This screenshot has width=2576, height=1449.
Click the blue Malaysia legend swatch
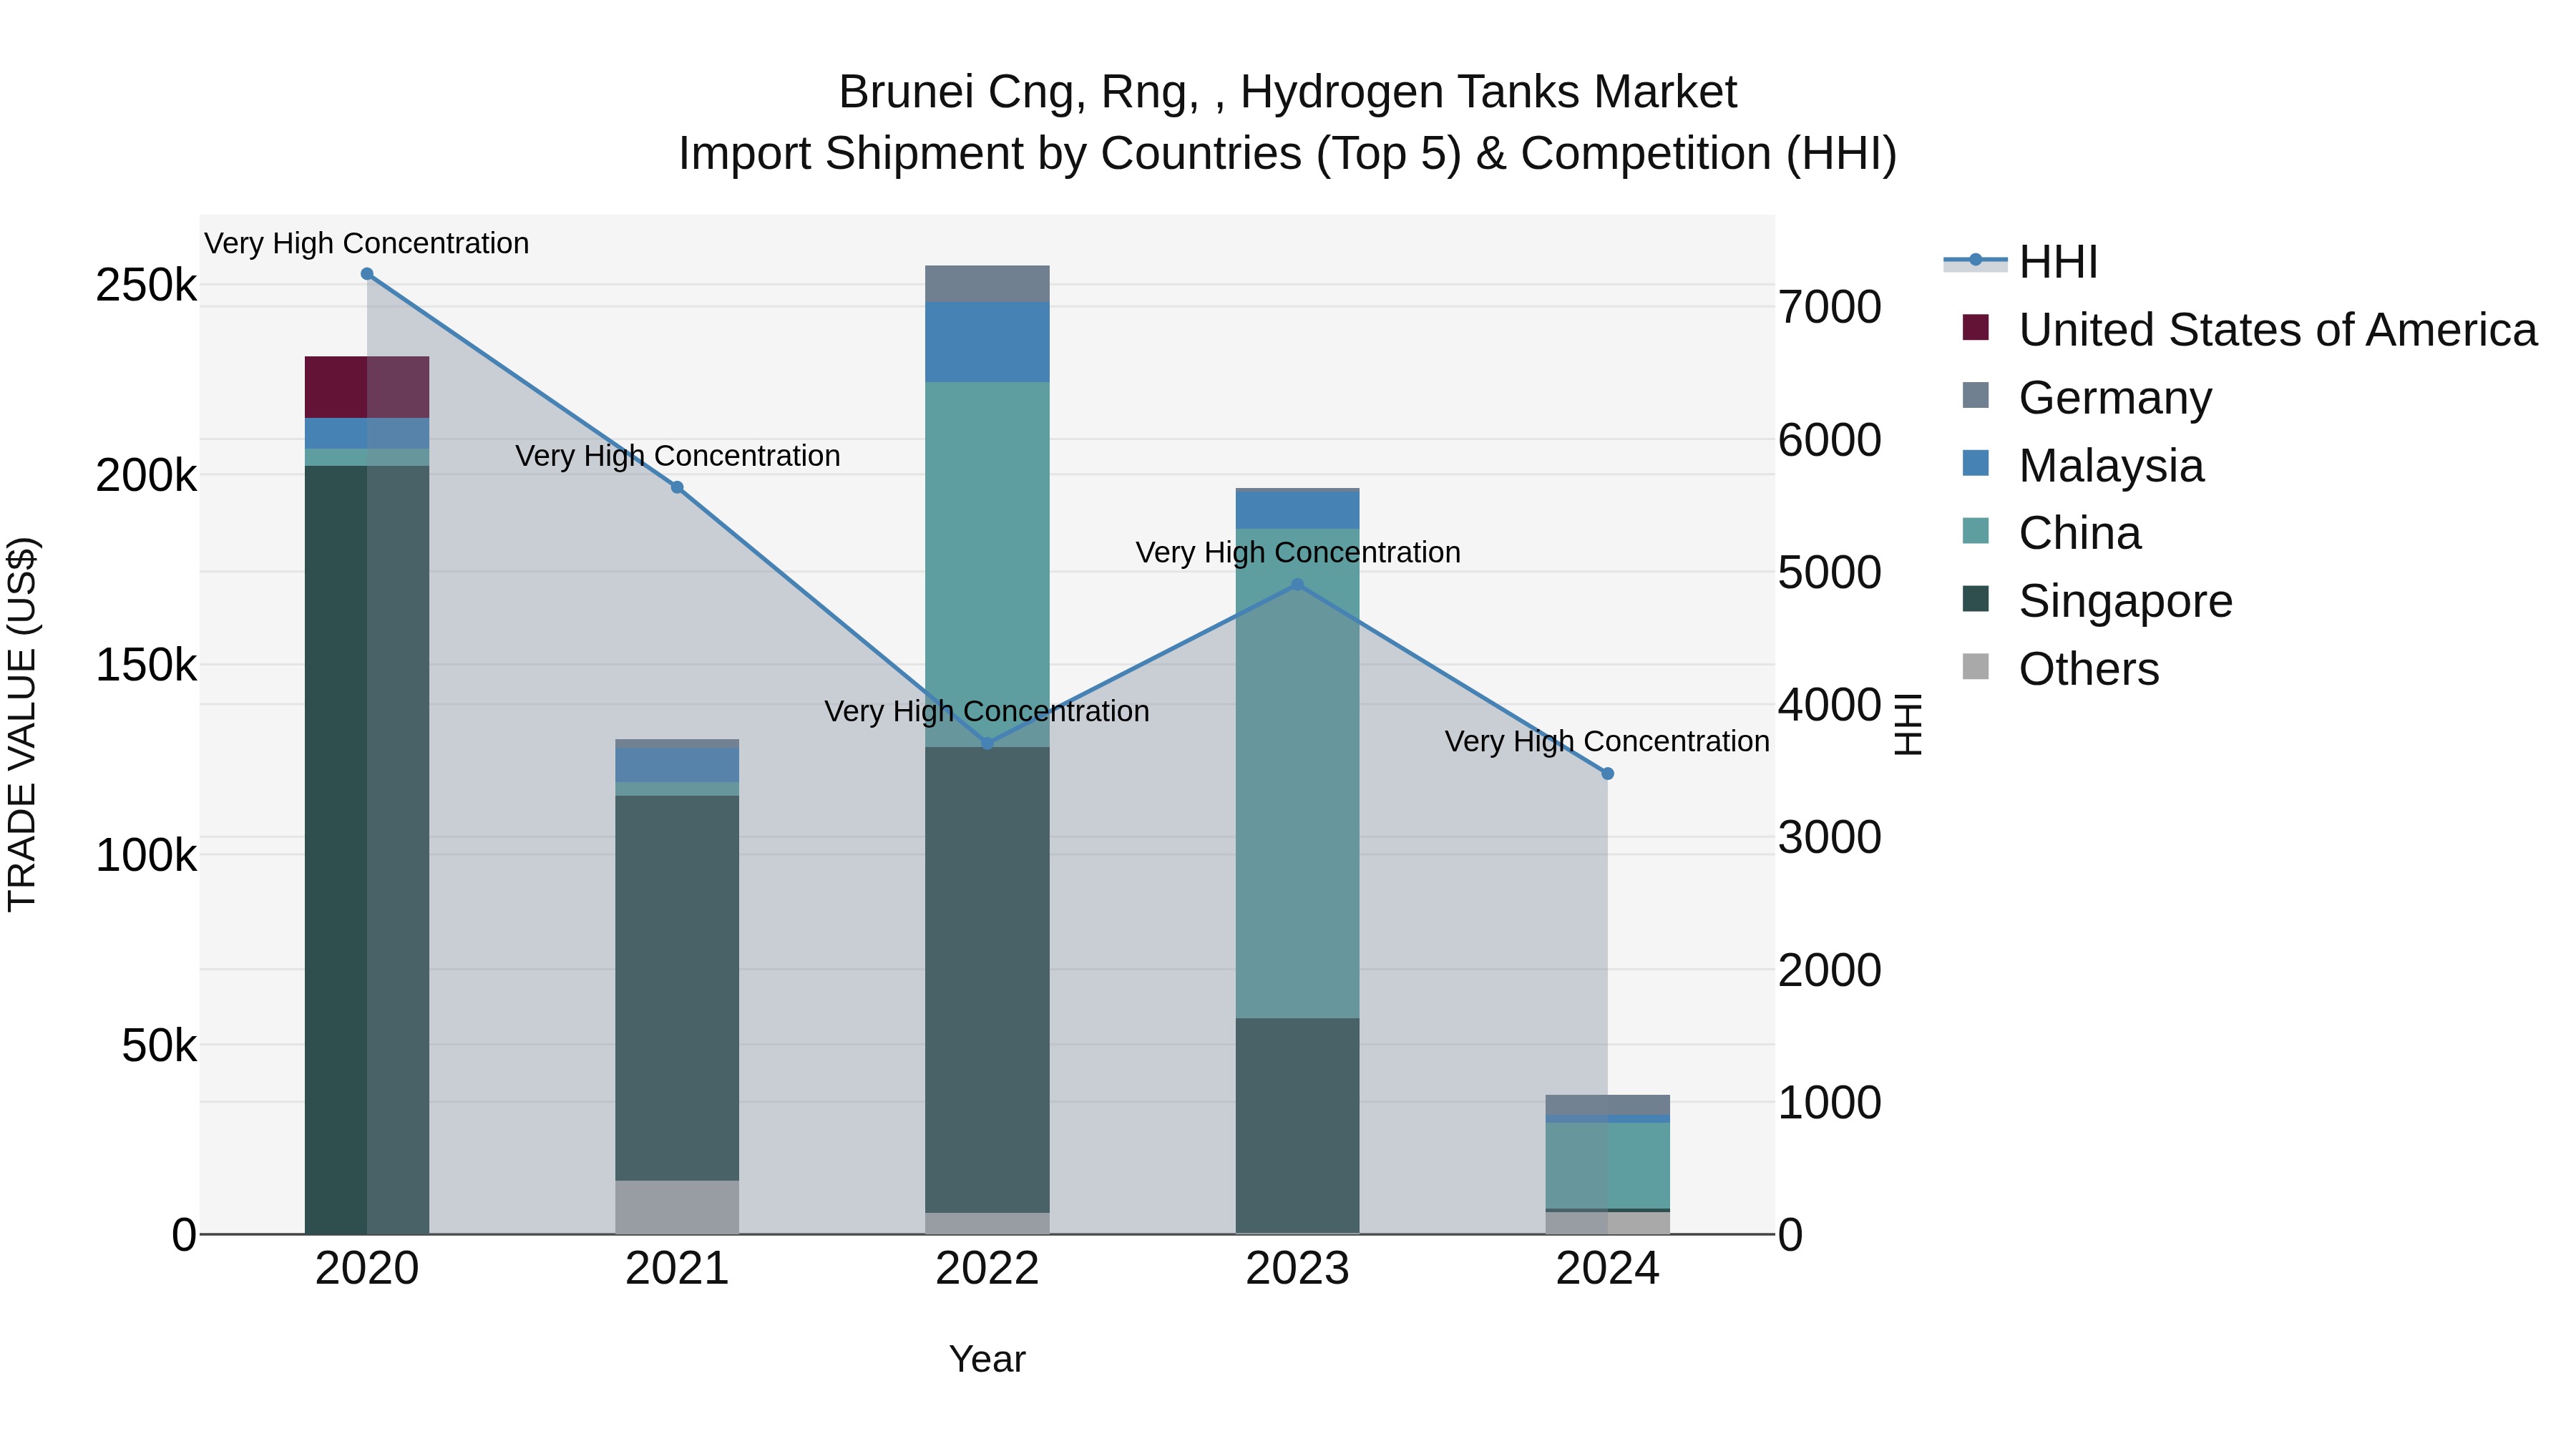click(1976, 463)
